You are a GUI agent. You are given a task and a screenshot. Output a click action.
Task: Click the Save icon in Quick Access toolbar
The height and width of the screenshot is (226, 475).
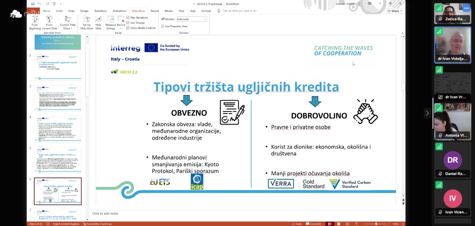click(33, 4)
